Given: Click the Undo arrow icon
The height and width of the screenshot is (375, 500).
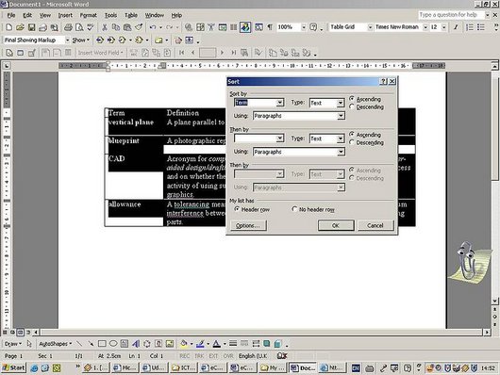Looking at the screenshot, I should (x=153, y=27).
